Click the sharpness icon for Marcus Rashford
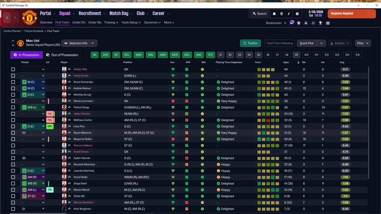 click(187, 202)
